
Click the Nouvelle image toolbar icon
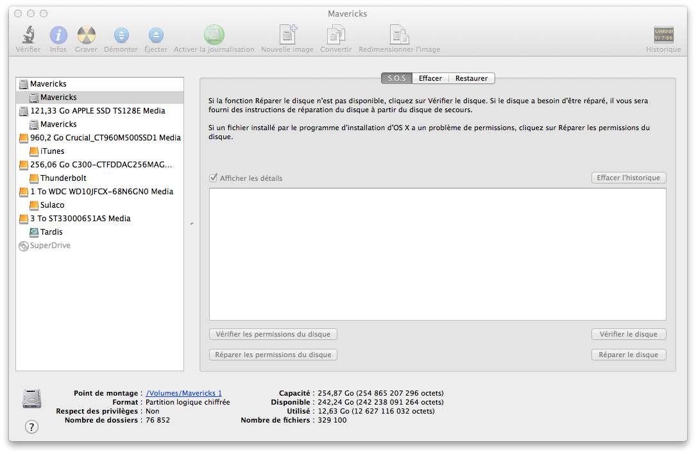coord(287,35)
